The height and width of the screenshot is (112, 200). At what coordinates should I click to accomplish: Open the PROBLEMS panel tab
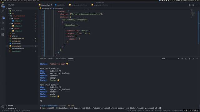(43, 59)
